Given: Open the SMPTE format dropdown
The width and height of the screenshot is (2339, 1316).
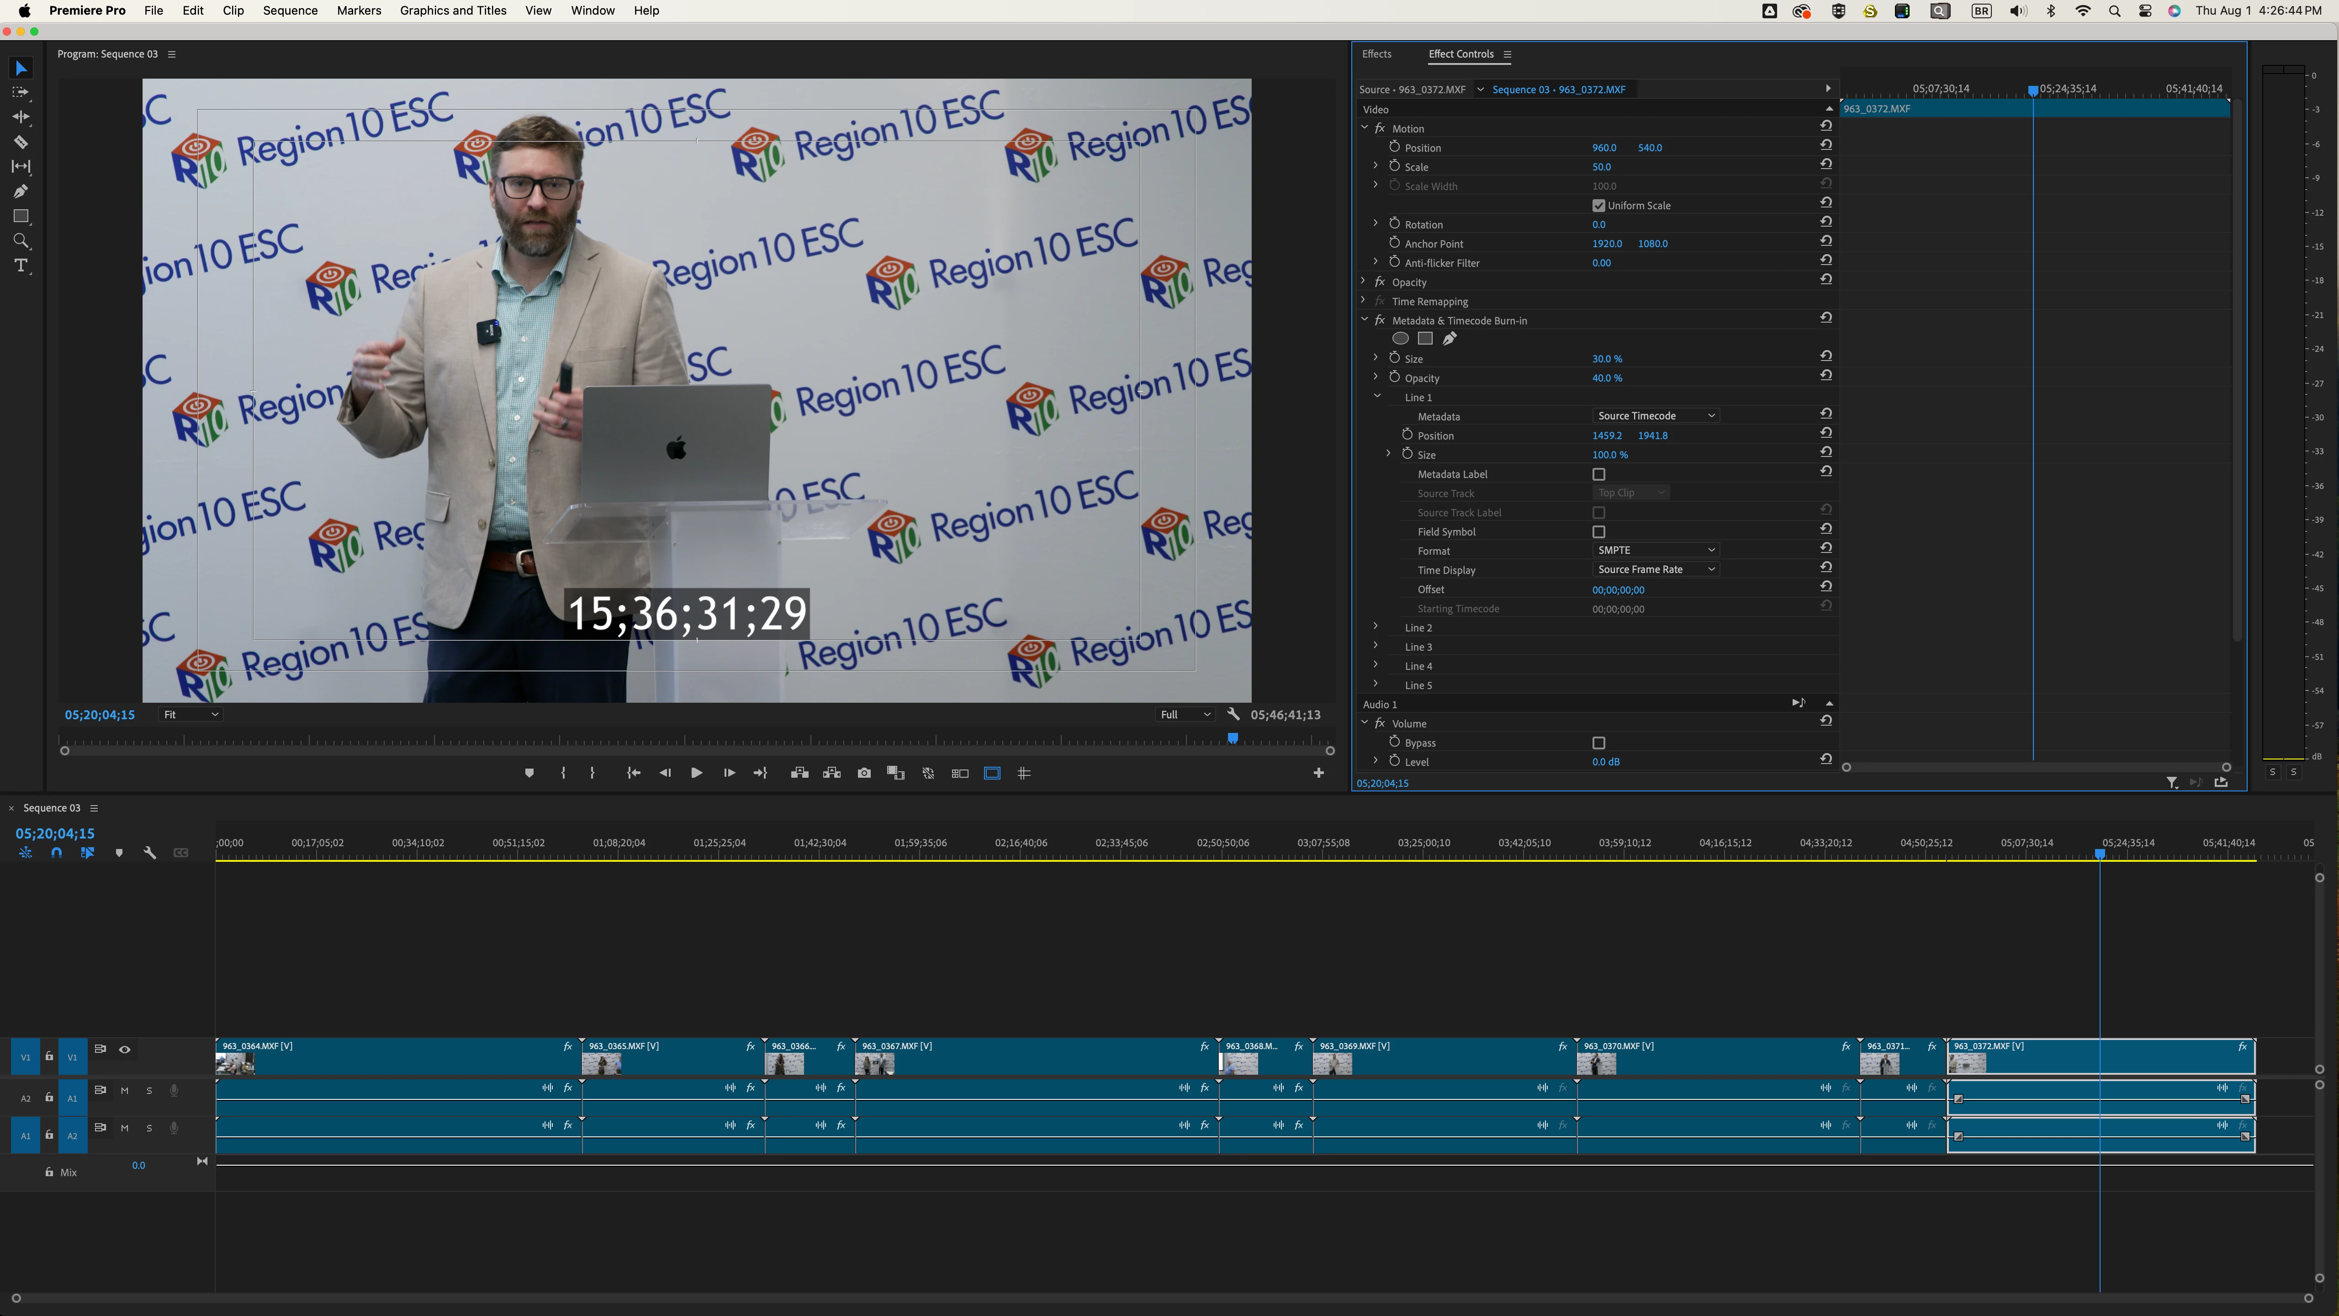Looking at the screenshot, I should [x=1655, y=550].
